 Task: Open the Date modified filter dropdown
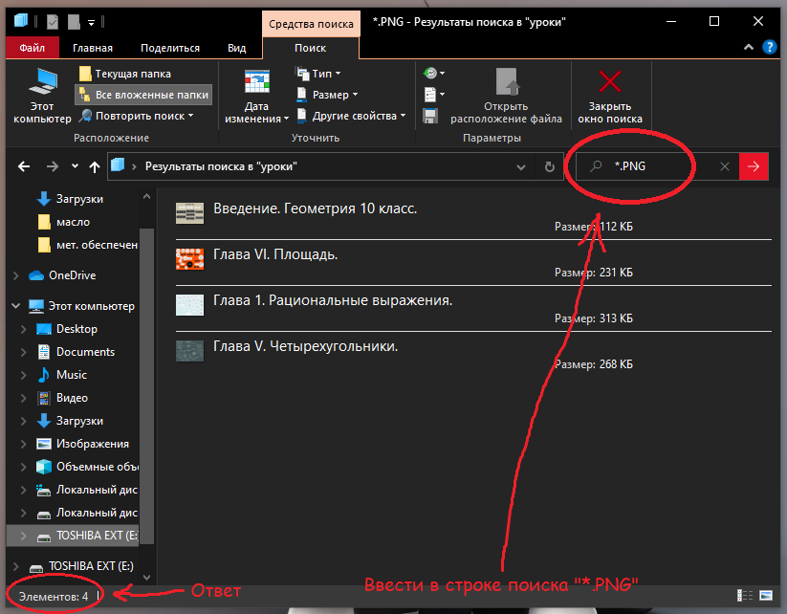click(256, 97)
